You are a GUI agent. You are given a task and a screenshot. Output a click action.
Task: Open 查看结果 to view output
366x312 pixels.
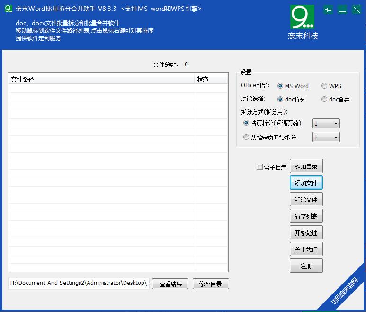170,284
